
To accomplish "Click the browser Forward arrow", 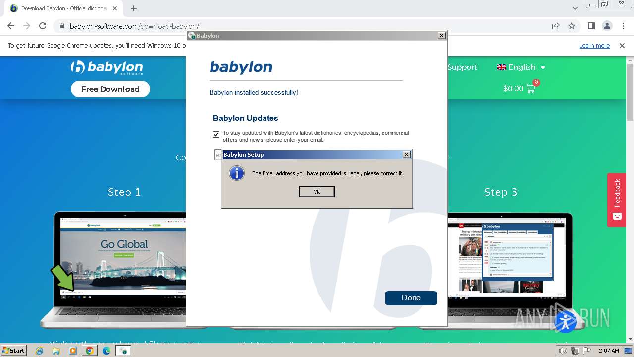I will click(27, 26).
